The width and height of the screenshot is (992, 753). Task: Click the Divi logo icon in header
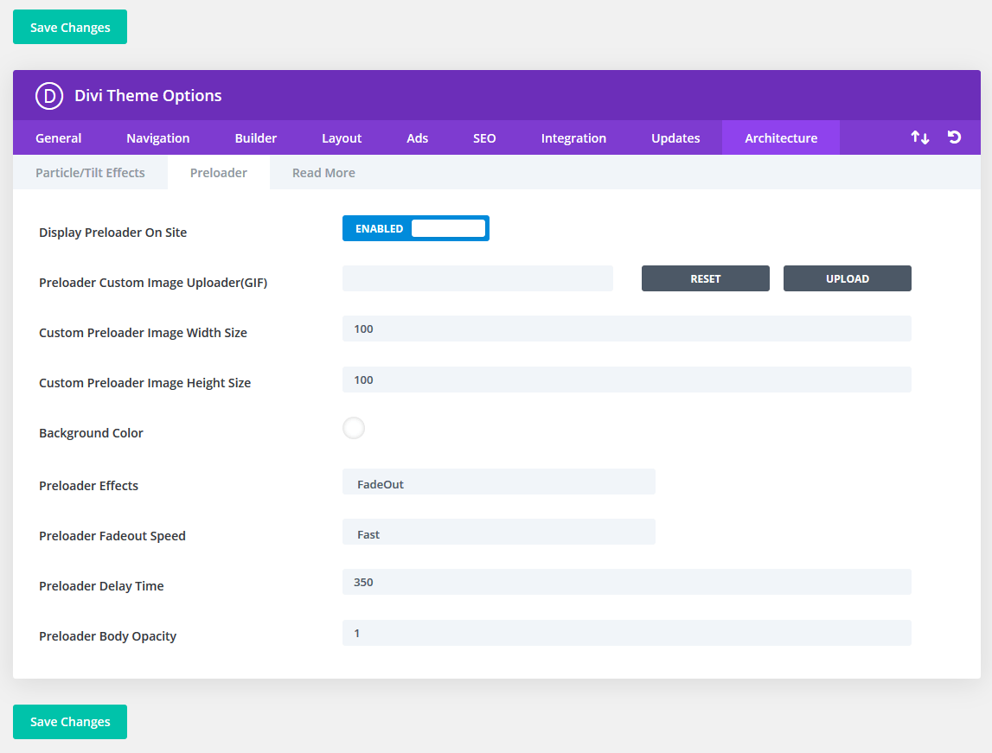tap(49, 96)
